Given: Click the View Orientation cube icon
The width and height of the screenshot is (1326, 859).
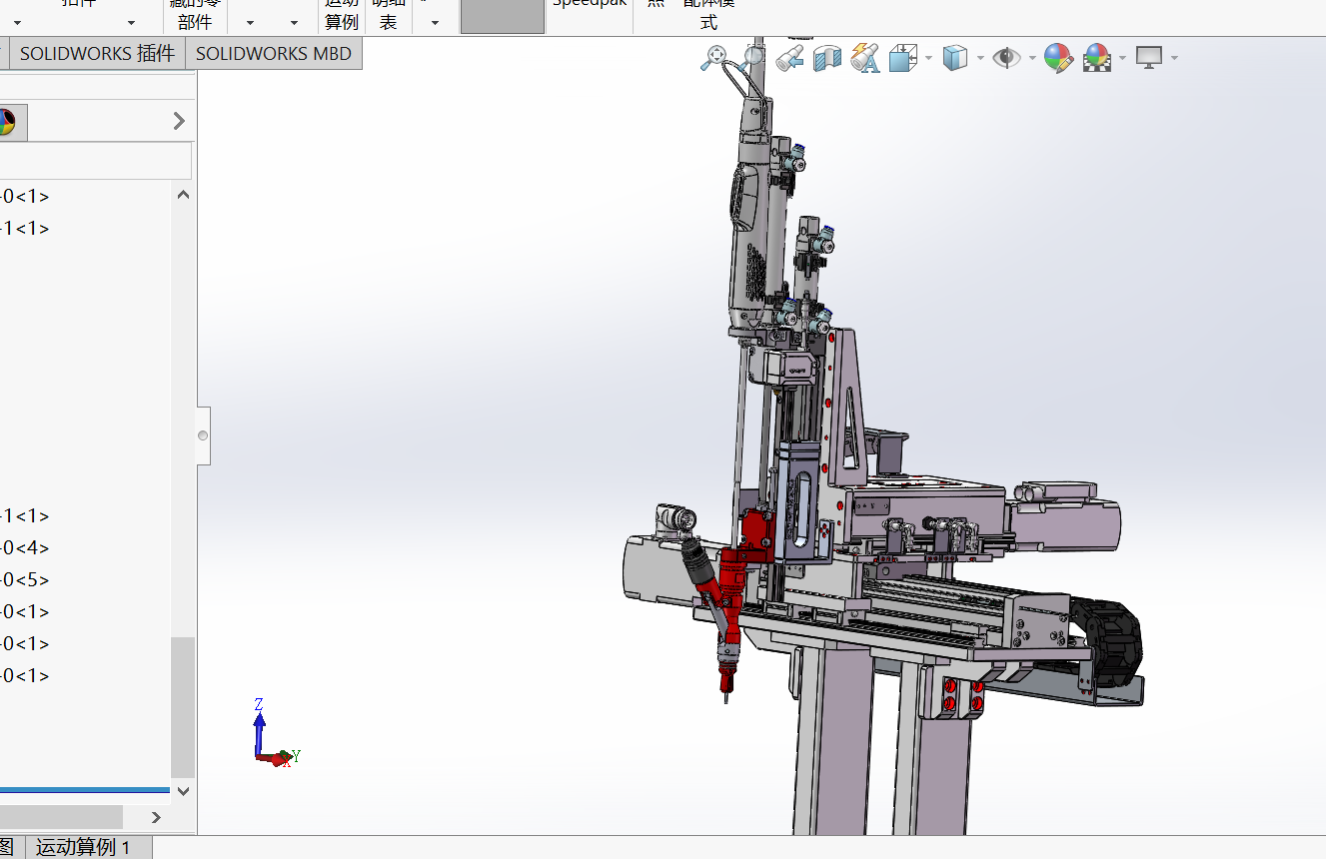Looking at the screenshot, I should [x=903, y=58].
